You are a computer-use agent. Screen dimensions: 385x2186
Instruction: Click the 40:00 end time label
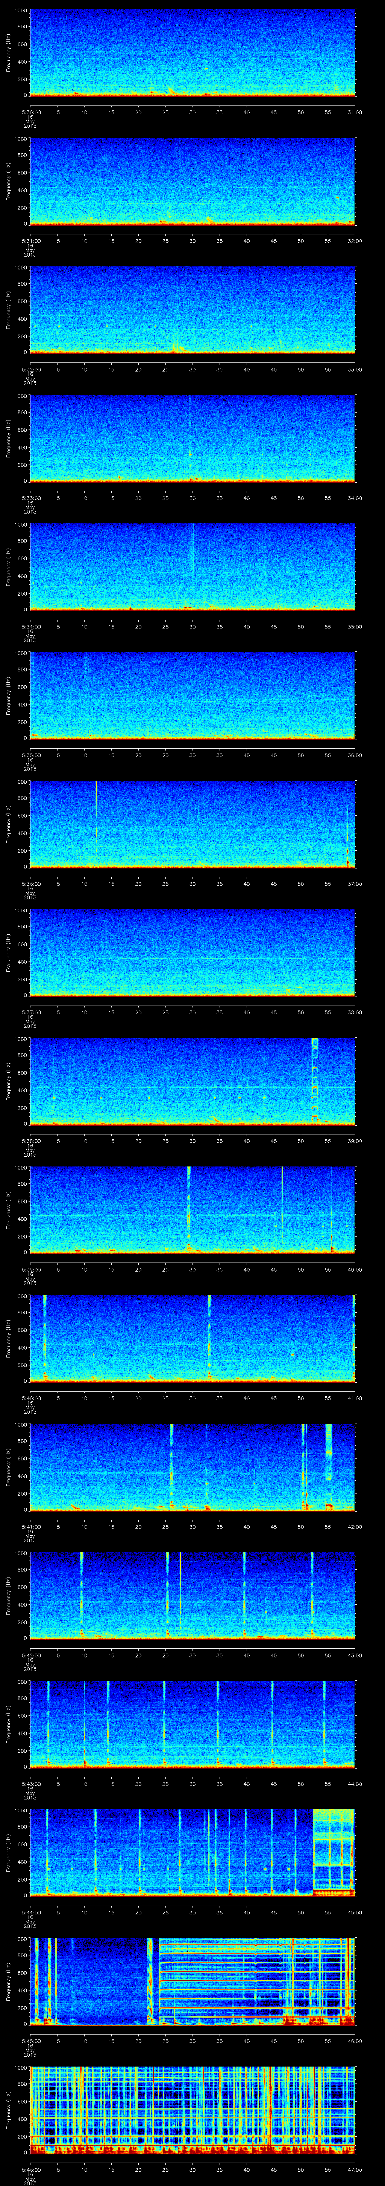(x=355, y=1269)
